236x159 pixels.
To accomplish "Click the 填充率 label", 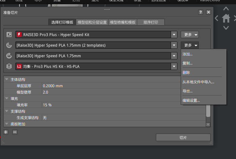I will [x=22, y=105].
